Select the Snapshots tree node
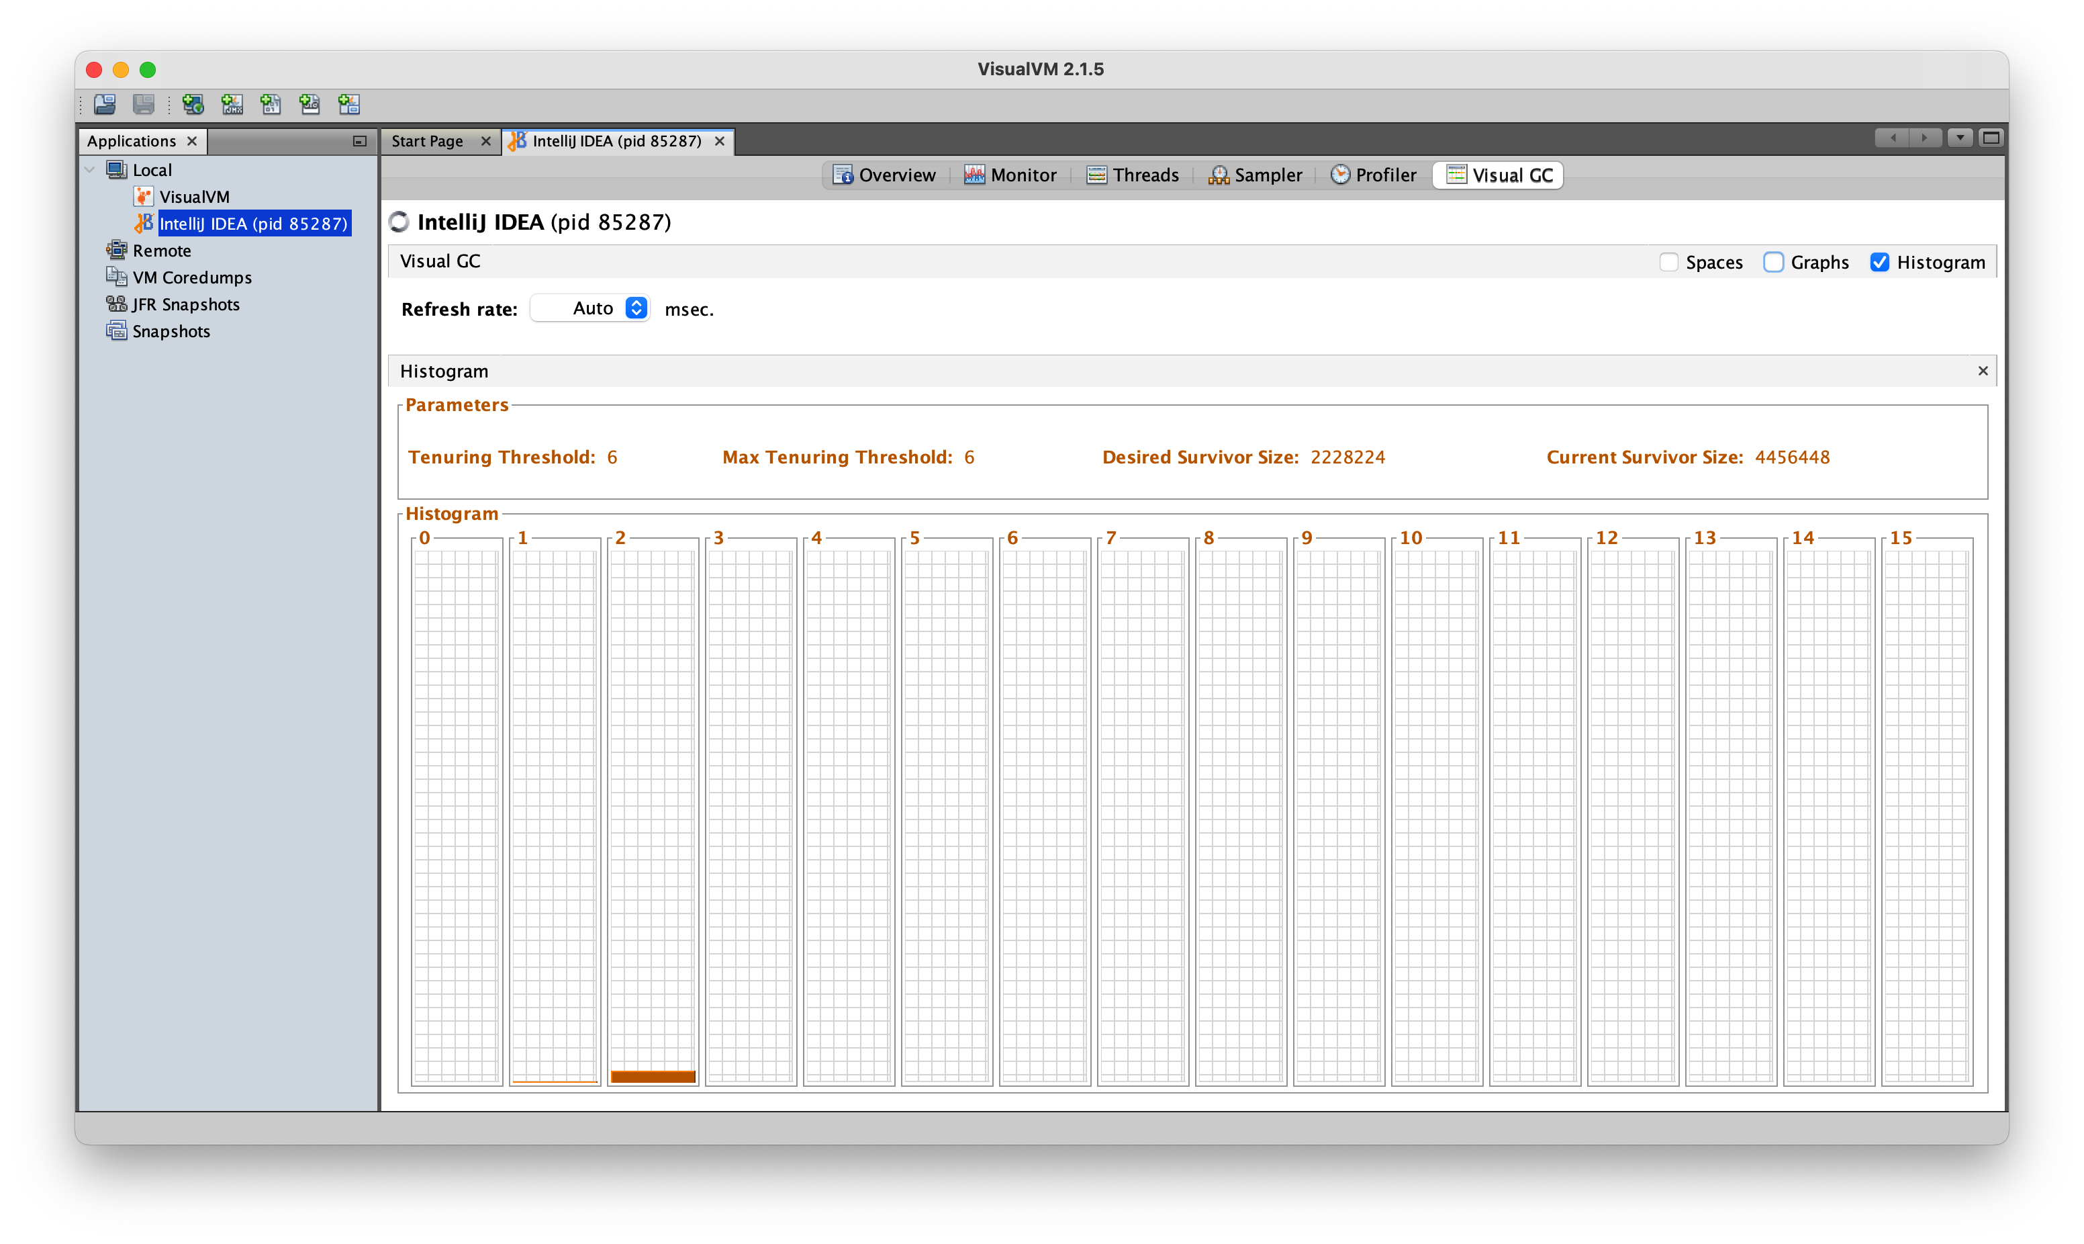The height and width of the screenshot is (1244, 2084). click(171, 330)
